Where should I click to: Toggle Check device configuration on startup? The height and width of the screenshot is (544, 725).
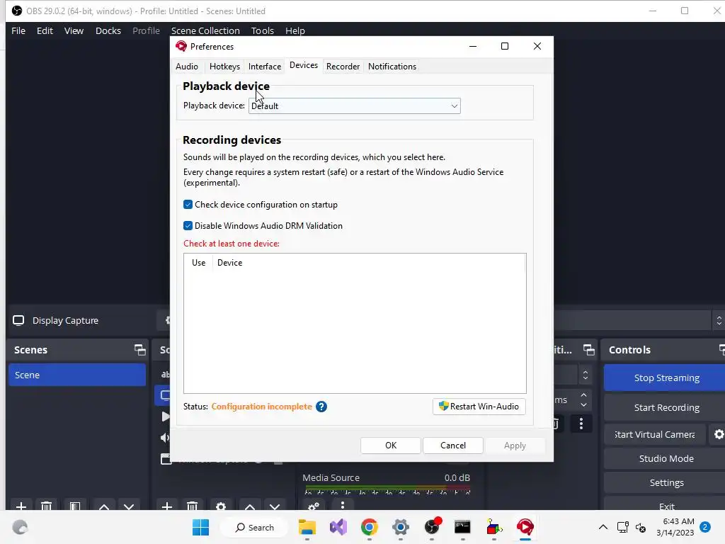pos(188,205)
